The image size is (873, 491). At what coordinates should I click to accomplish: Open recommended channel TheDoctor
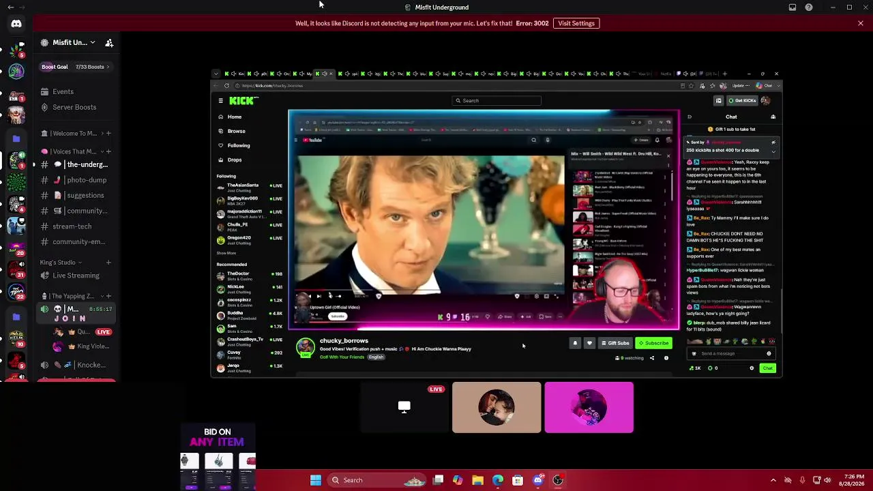(249, 275)
